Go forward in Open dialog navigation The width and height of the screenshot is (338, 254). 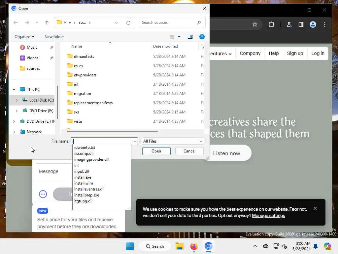pos(27,22)
